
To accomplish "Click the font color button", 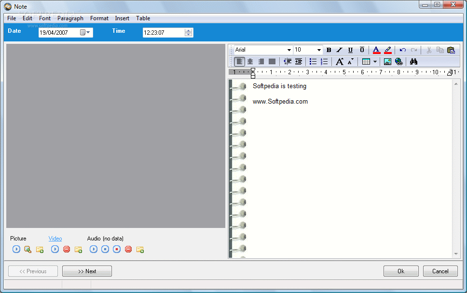I will pyautogui.click(x=376, y=50).
